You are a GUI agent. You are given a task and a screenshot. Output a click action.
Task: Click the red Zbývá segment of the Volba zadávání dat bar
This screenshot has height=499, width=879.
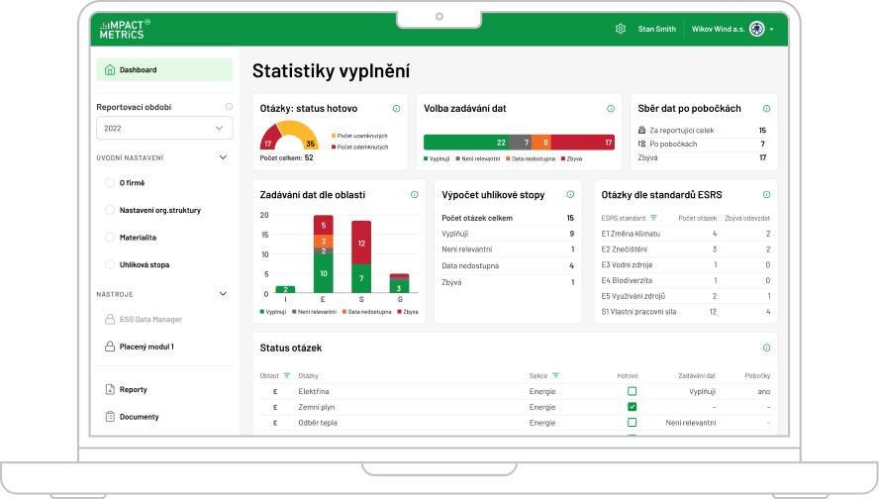pos(582,143)
